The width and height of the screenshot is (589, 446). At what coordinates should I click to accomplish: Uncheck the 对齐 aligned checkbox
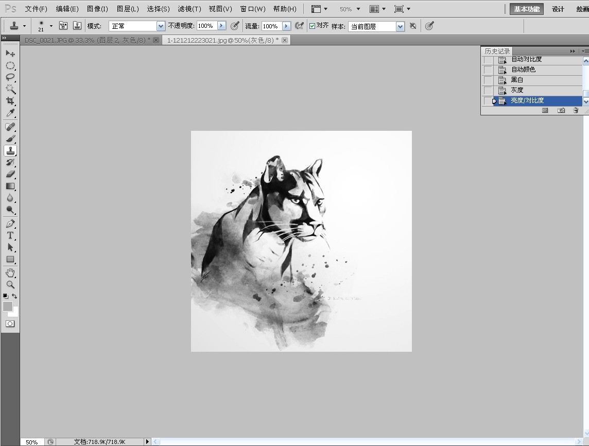(x=312, y=26)
